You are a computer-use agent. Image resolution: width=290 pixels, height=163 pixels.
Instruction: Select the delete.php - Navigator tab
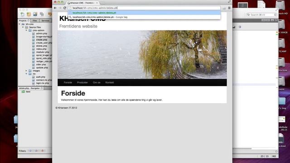coord(31,88)
